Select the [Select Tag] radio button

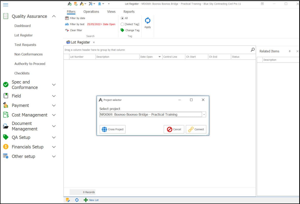coord(122,24)
